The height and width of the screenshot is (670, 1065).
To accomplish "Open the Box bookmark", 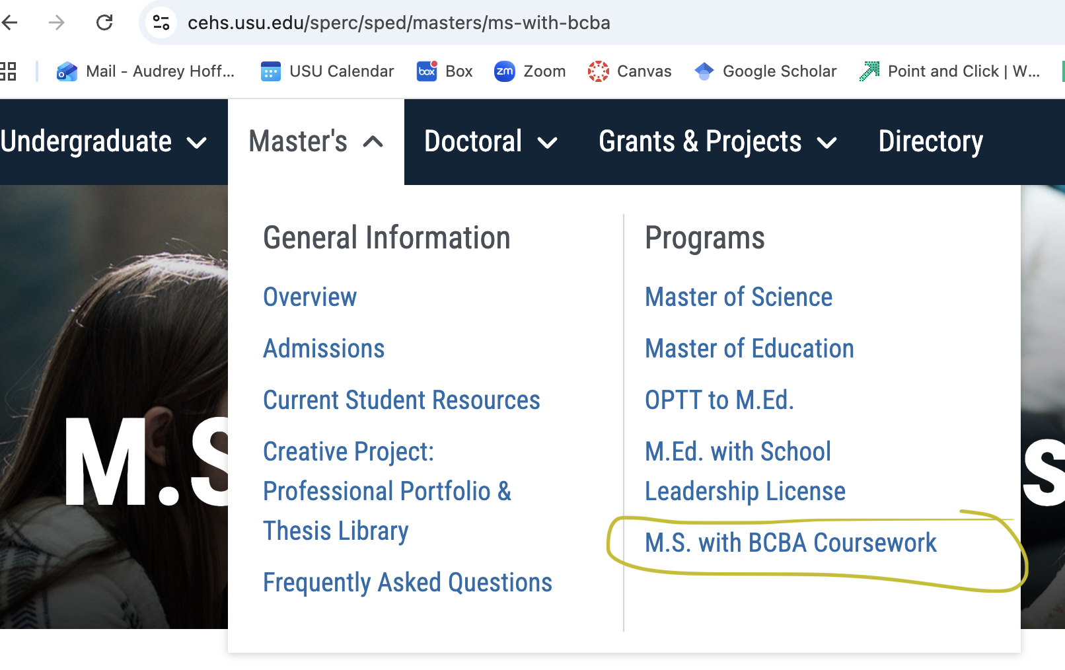I will coord(445,71).
